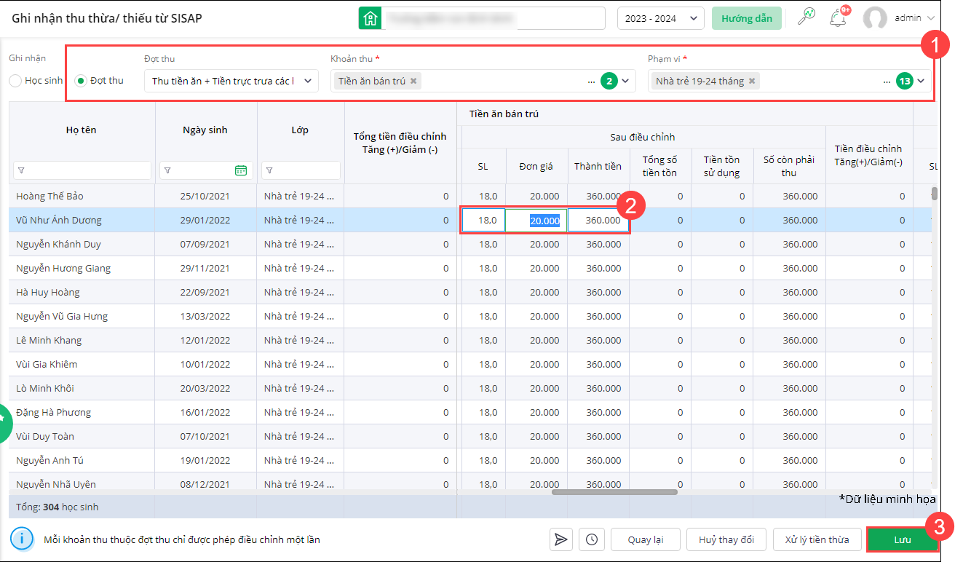Open the history clock icon
The width and height of the screenshot is (955, 562).
coord(592,539)
